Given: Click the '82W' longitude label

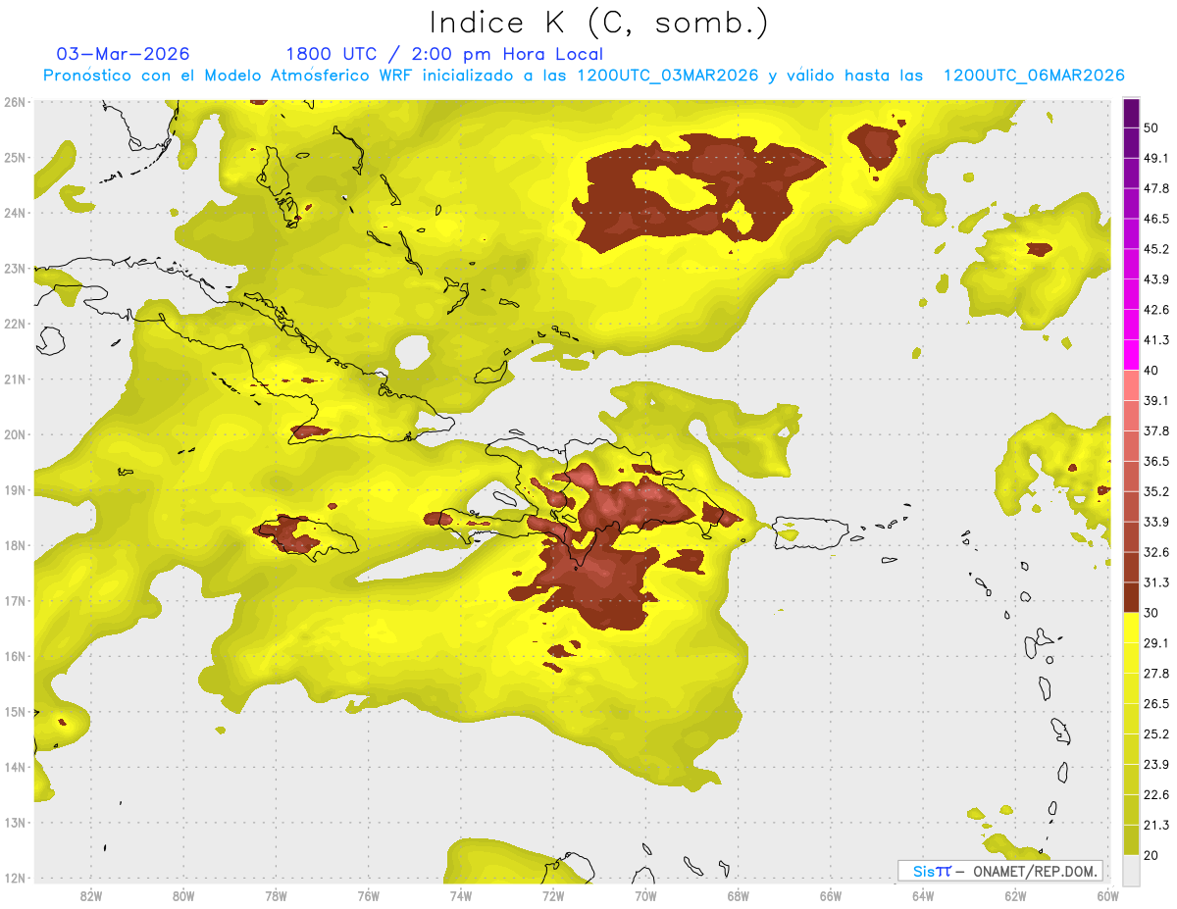Looking at the screenshot, I should point(90,895).
